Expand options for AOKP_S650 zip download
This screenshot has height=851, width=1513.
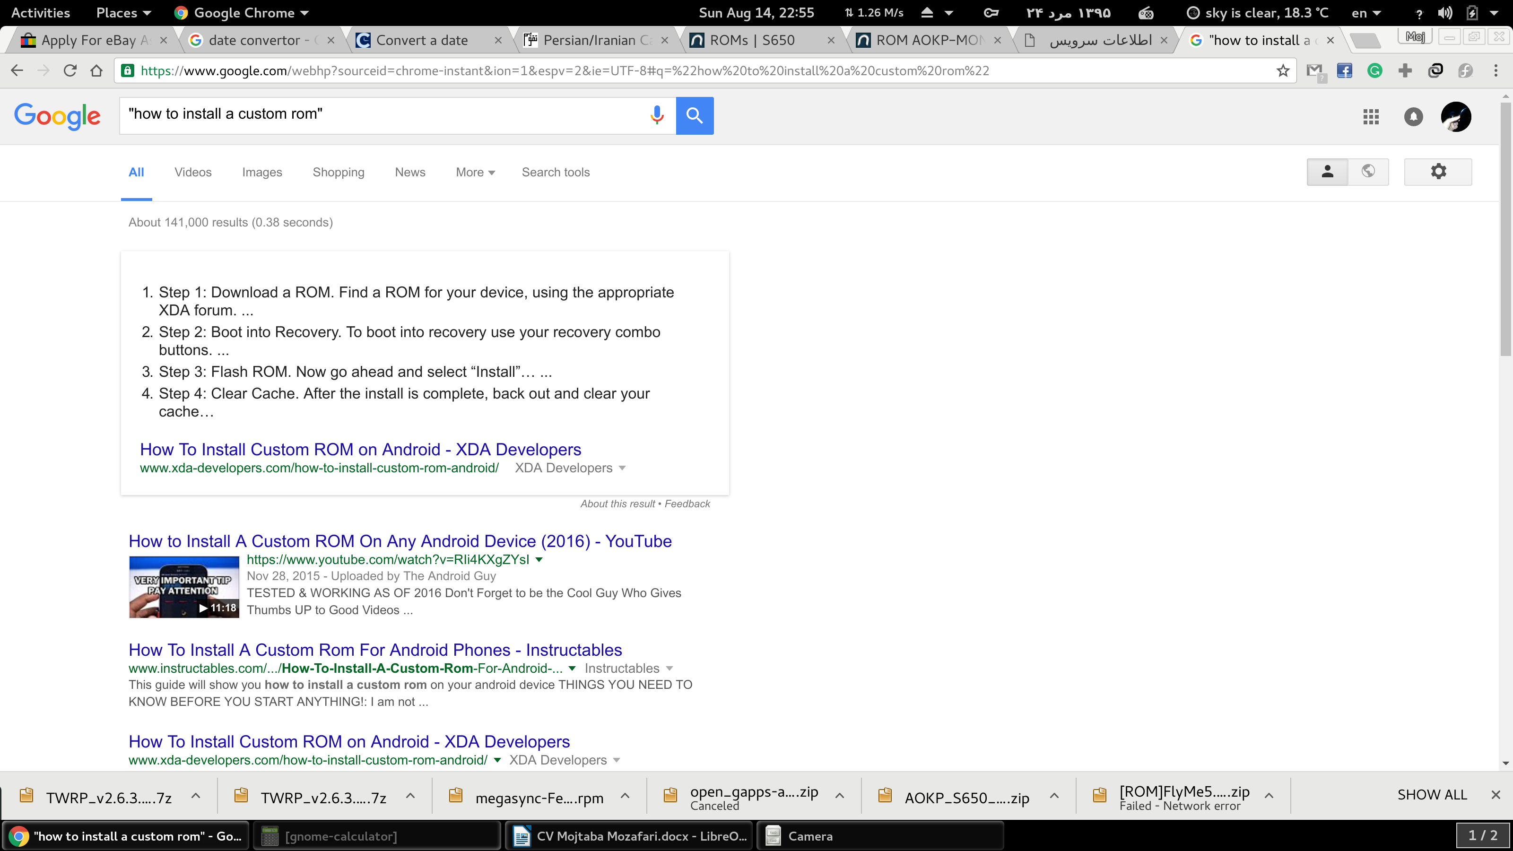tap(1054, 796)
